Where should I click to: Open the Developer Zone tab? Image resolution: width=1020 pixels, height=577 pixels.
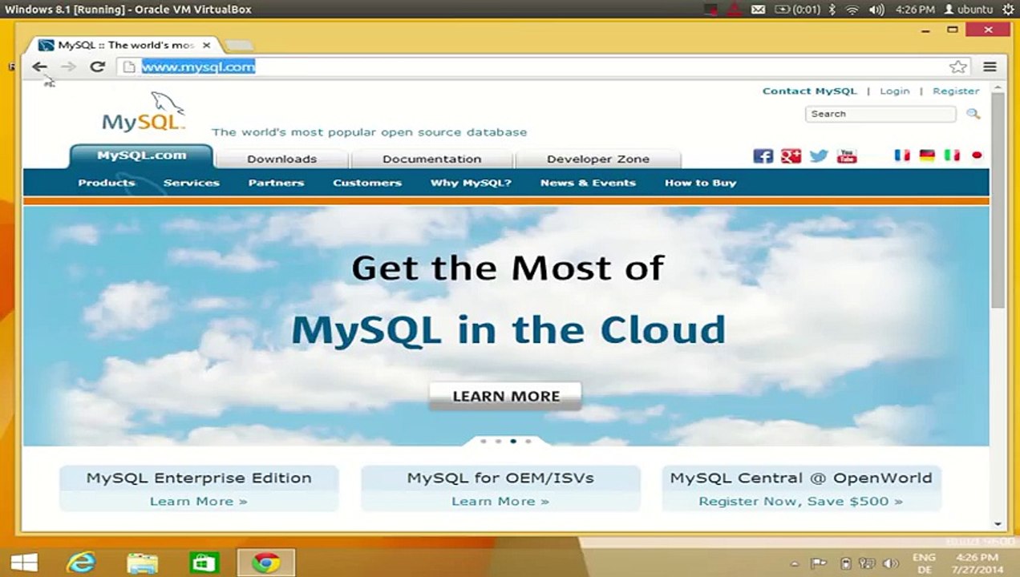coord(598,159)
